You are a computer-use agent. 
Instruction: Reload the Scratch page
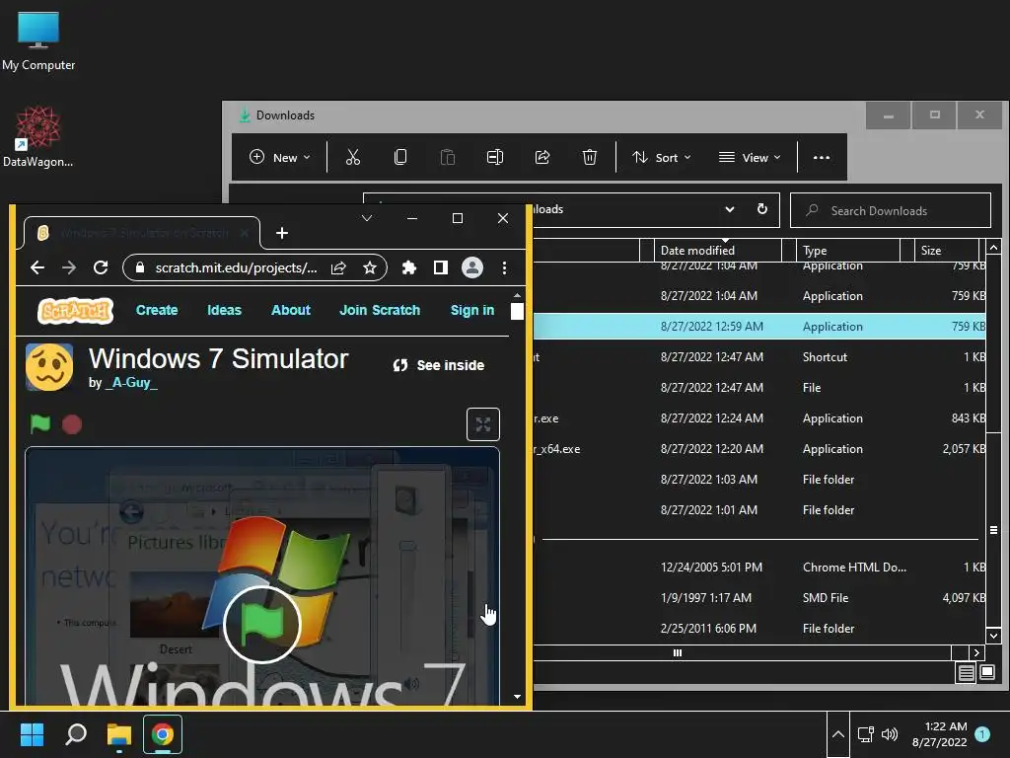pos(101,267)
